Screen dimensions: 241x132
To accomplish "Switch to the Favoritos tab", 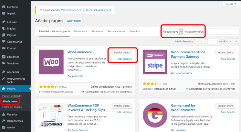I will (135, 31).
